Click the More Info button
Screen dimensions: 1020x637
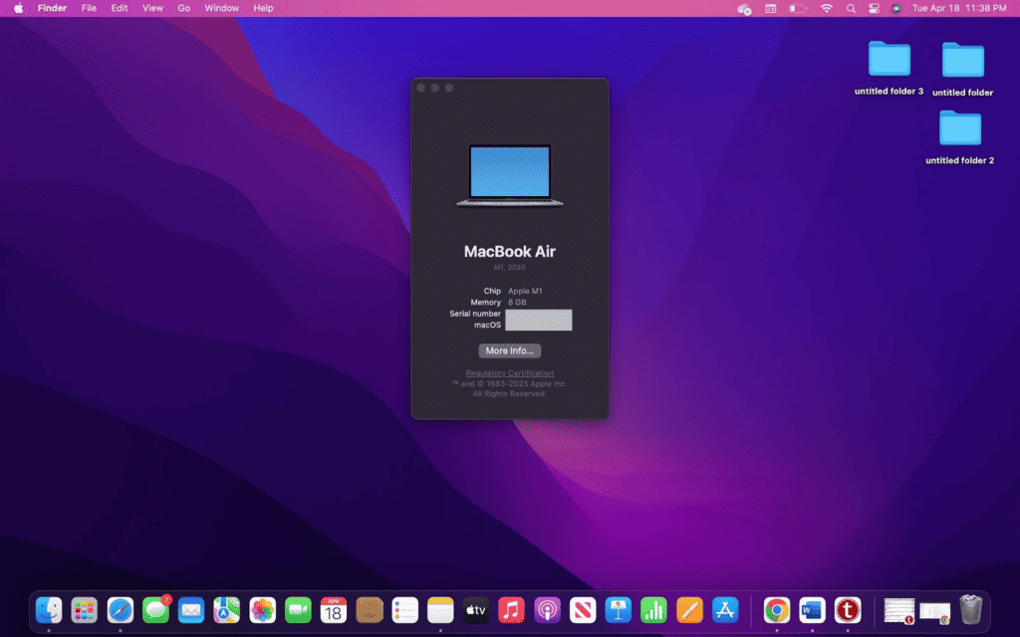(x=509, y=350)
